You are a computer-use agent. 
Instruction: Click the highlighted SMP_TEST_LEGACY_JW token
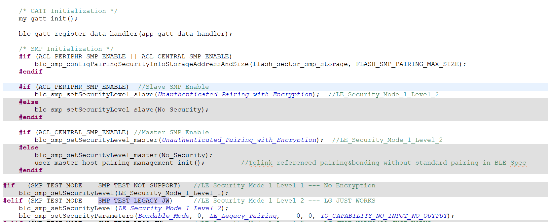134,201
